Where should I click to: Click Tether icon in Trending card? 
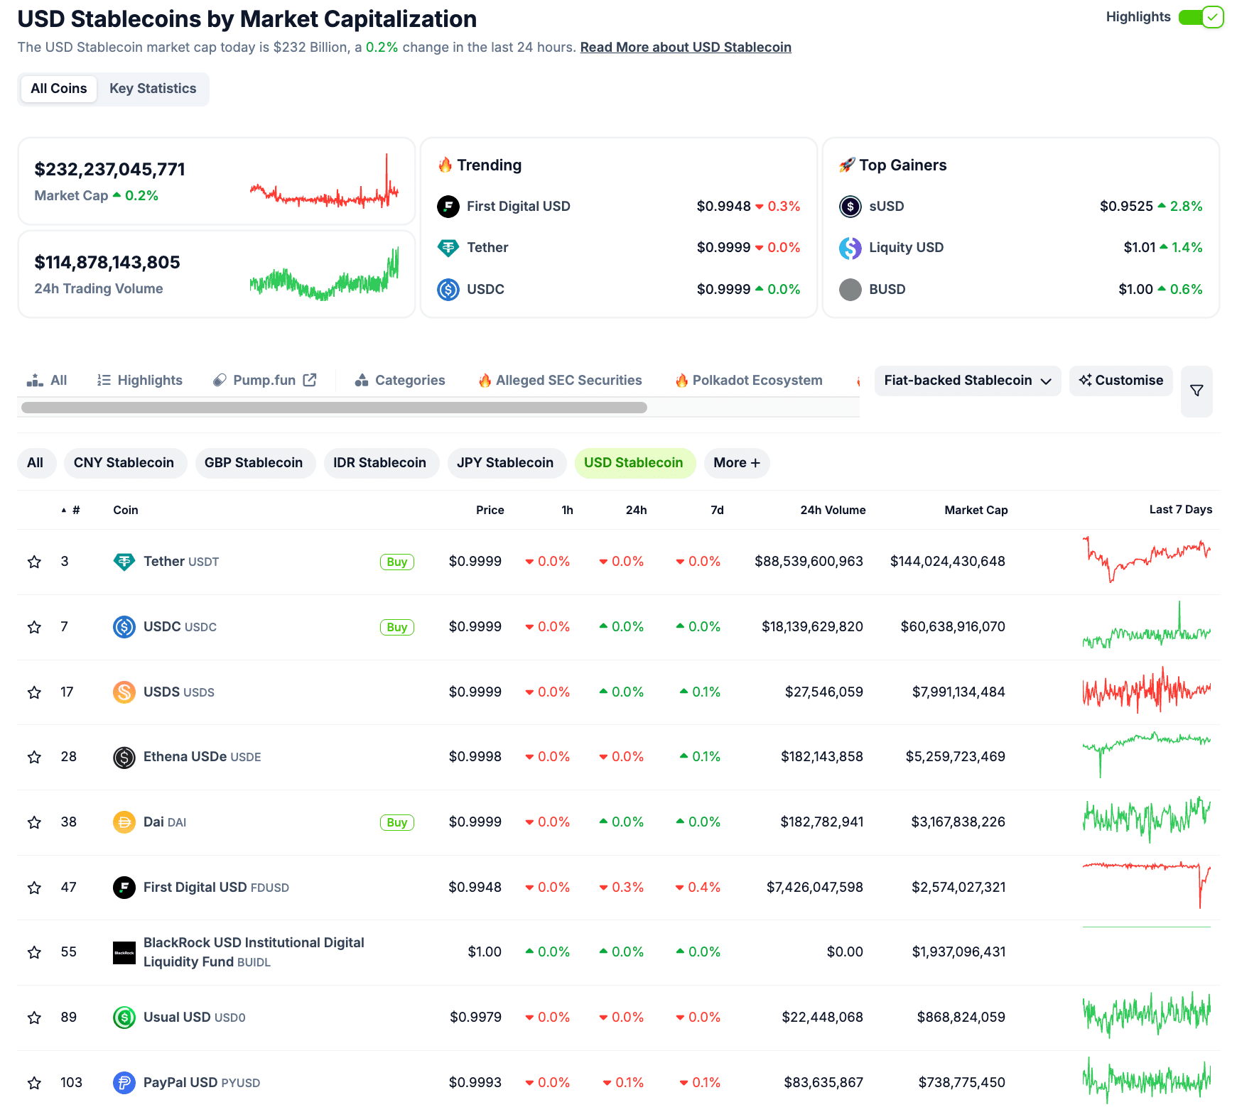[x=448, y=248]
